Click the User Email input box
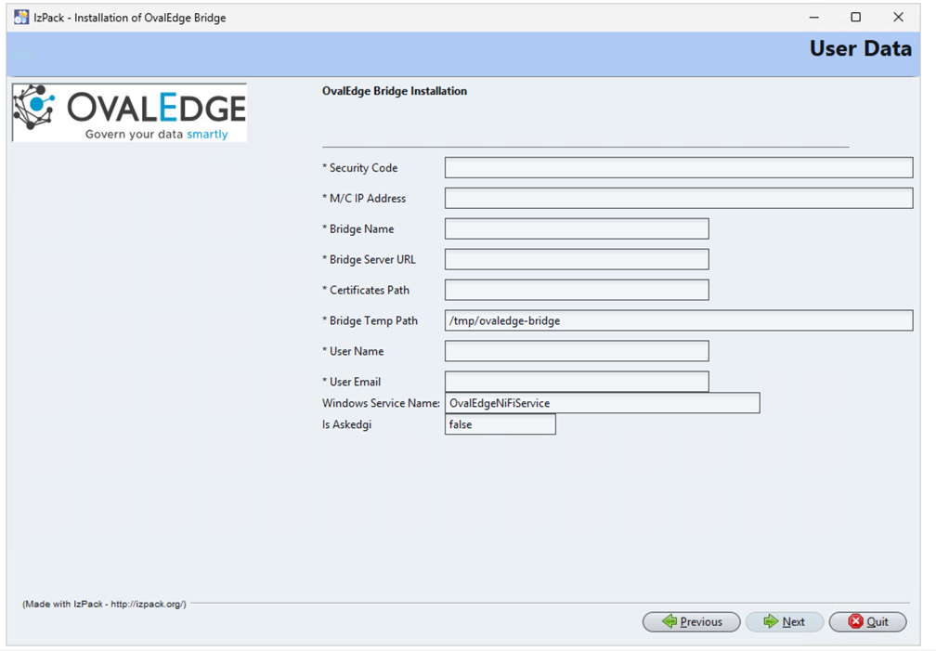This screenshot has height=651, width=936. (x=577, y=381)
